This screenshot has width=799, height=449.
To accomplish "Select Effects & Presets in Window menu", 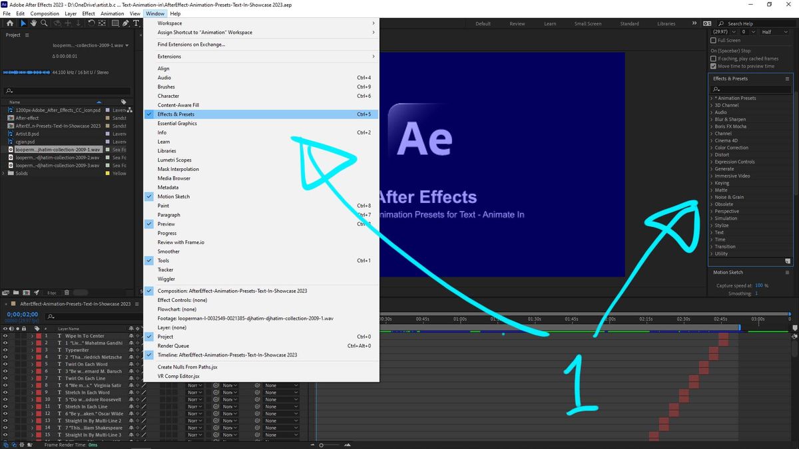I will pos(261,114).
